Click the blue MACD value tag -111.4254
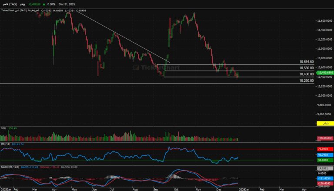 [x=324, y=178]
